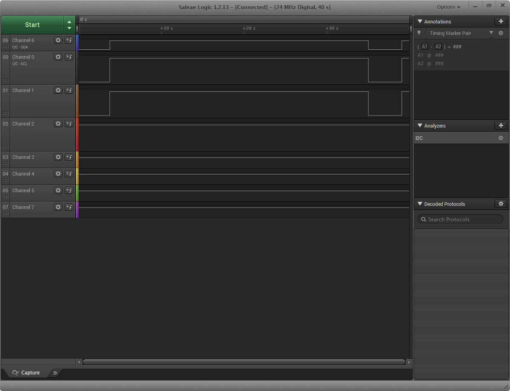The width and height of the screenshot is (510, 391).
Task: Click the horizontal timeline scrollbar
Action: click(x=244, y=362)
